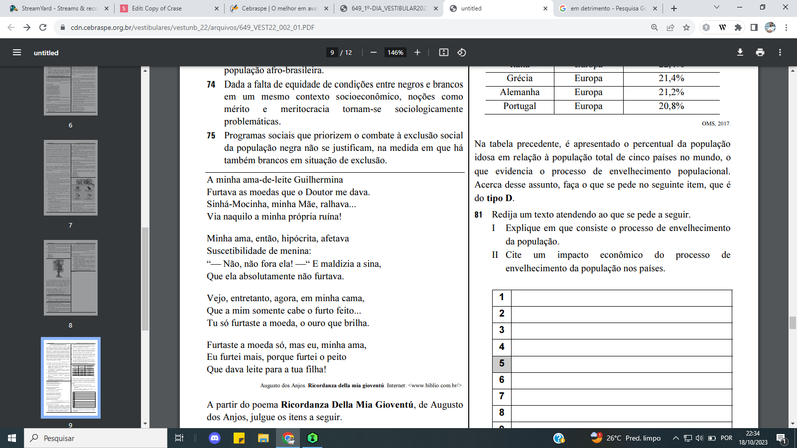Image resolution: width=797 pixels, height=448 pixels.
Task: Select page 8 thumbnail
Action: point(71,278)
